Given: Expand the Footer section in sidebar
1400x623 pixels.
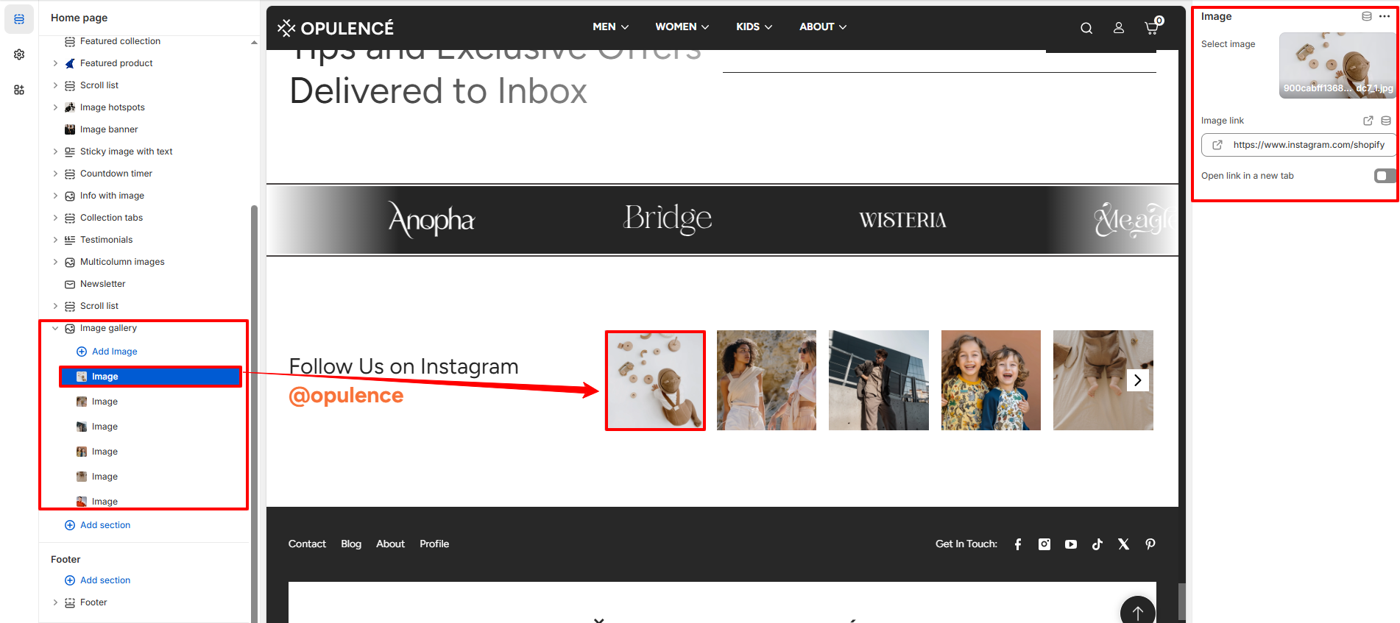Looking at the screenshot, I should (x=55, y=602).
